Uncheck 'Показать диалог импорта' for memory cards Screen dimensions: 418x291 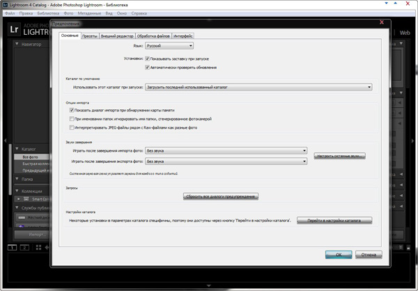tap(72, 110)
